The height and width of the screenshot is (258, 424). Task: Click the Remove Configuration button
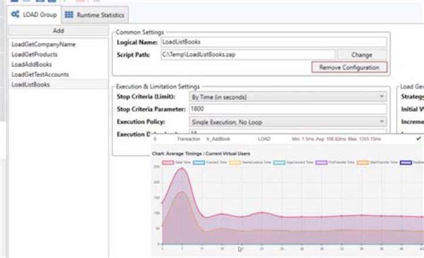click(x=349, y=67)
